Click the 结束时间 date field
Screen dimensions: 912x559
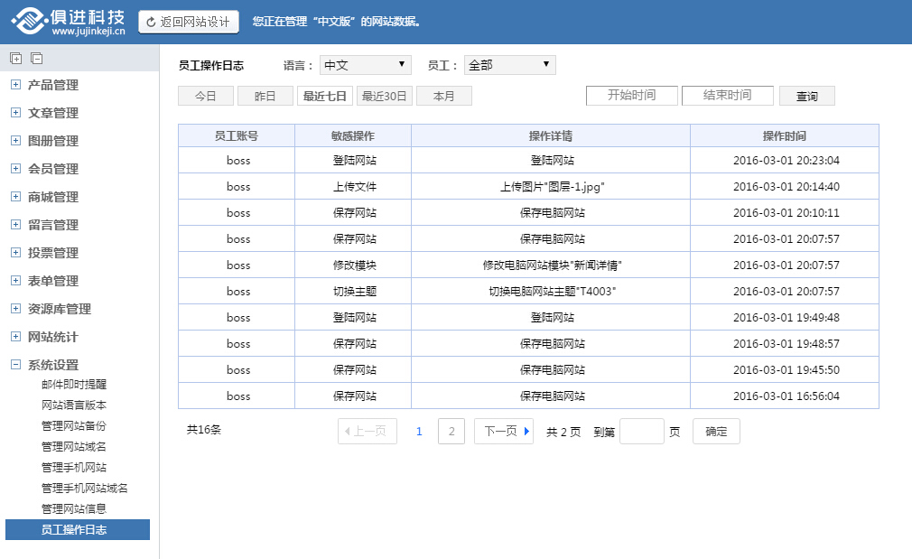pyautogui.click(x=727, y=96)
